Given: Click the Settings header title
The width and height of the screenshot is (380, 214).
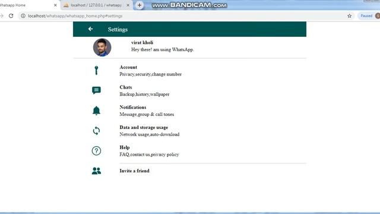Looking at the screenshot, I should tap(118, 29).
